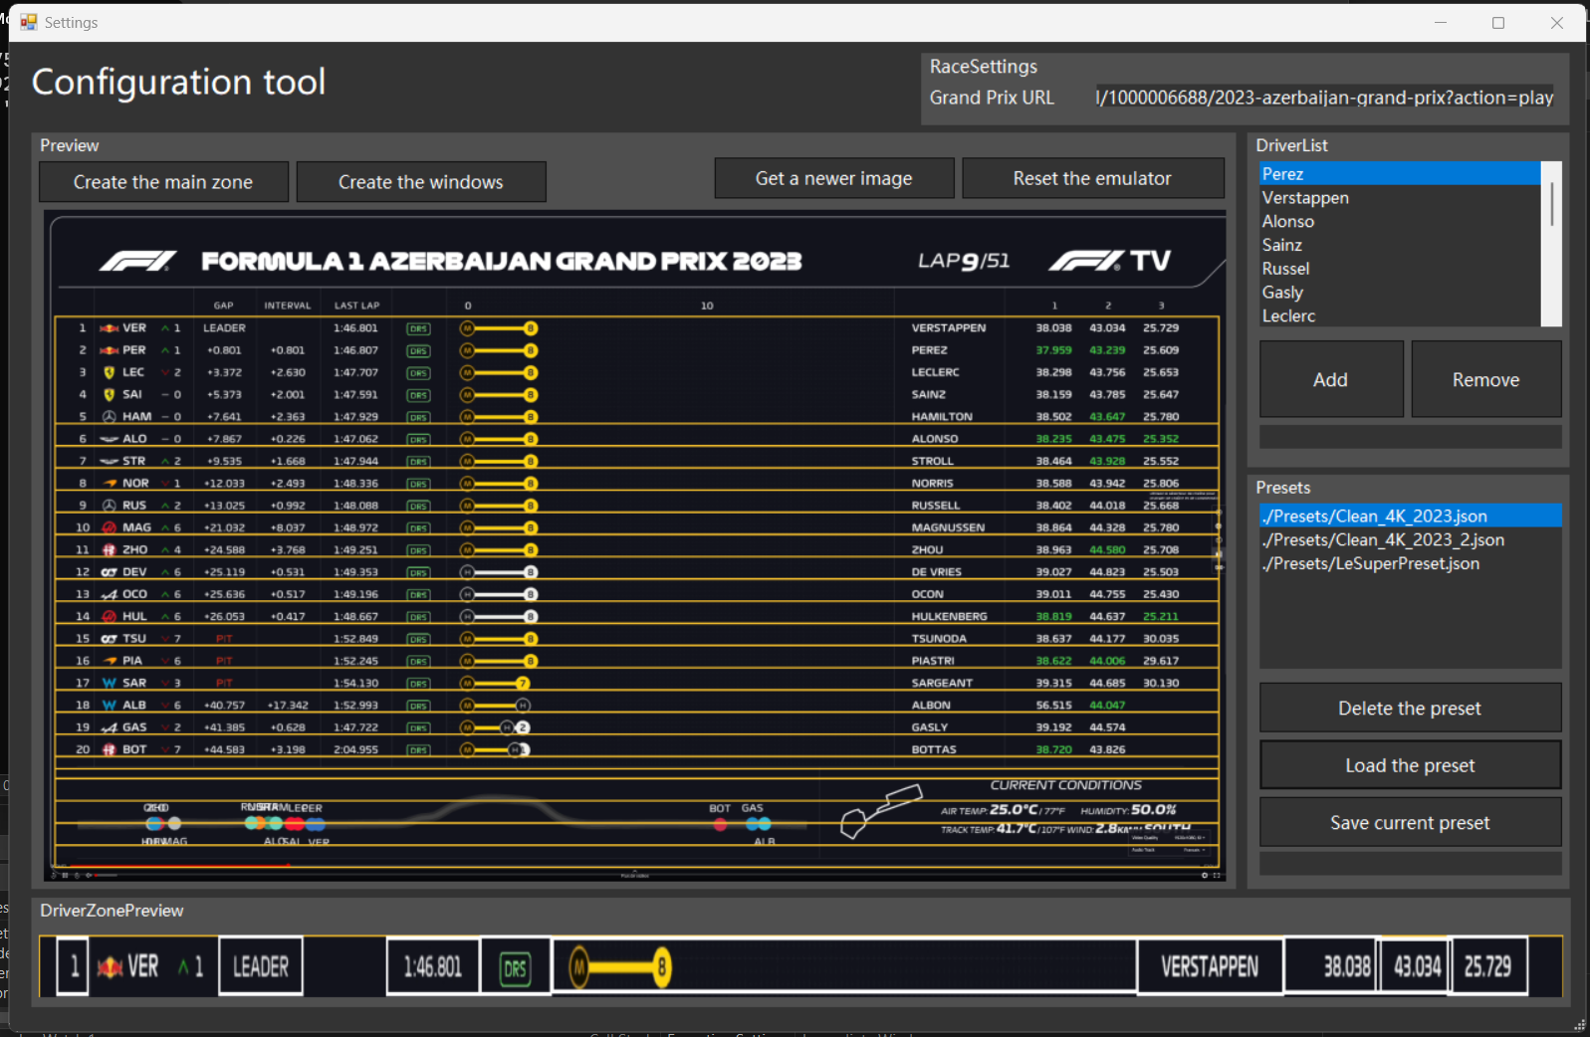Focus the Grand Prix URL field
The width and height of the screenshot is (1590, 1037).
1324,98
